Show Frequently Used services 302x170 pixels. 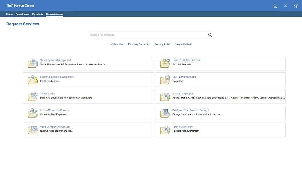[x=183, y=44]
